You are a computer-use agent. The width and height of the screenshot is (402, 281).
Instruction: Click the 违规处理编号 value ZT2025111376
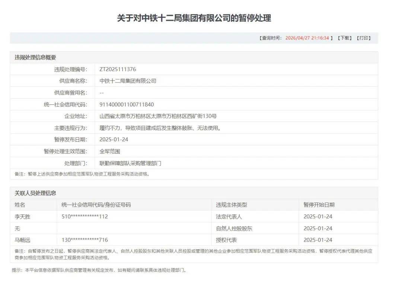pyautogui.click(x=118, y=68)
